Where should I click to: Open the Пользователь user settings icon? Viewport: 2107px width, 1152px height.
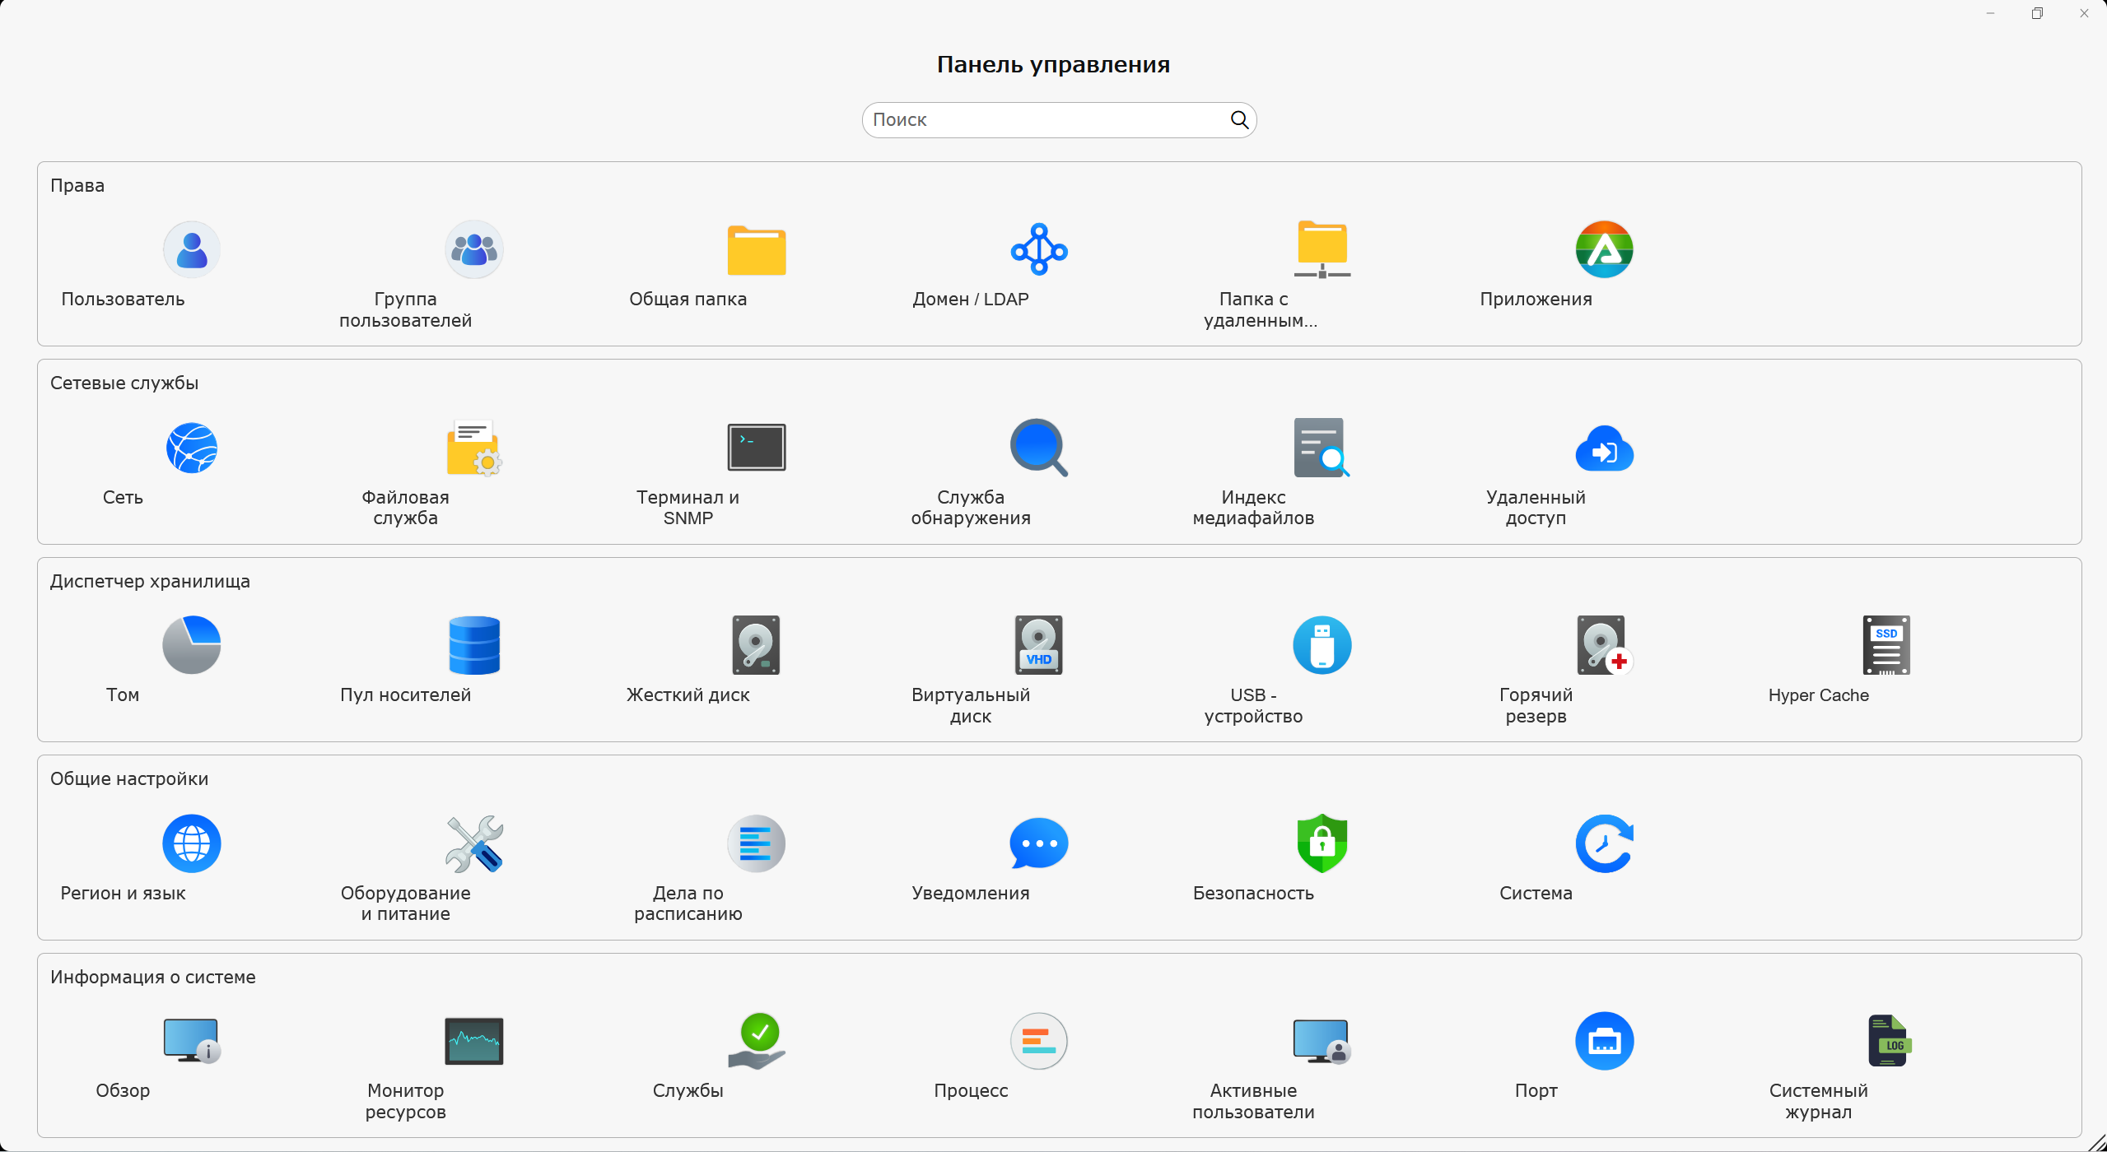[191, 249]
